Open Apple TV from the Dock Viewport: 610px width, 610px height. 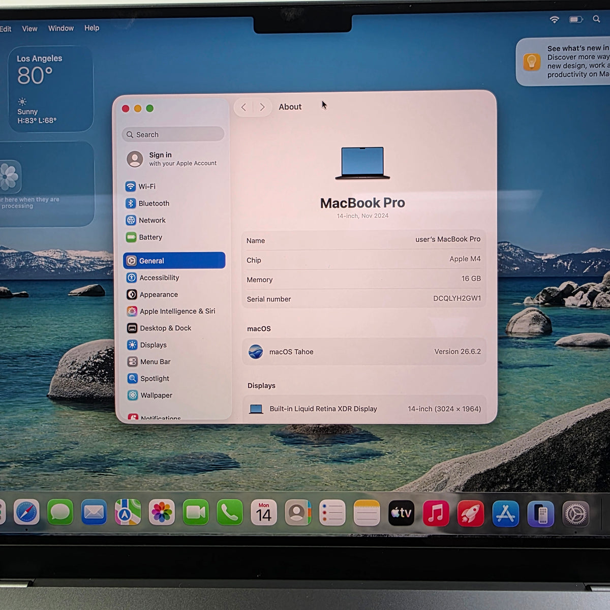tap(401, 513)
